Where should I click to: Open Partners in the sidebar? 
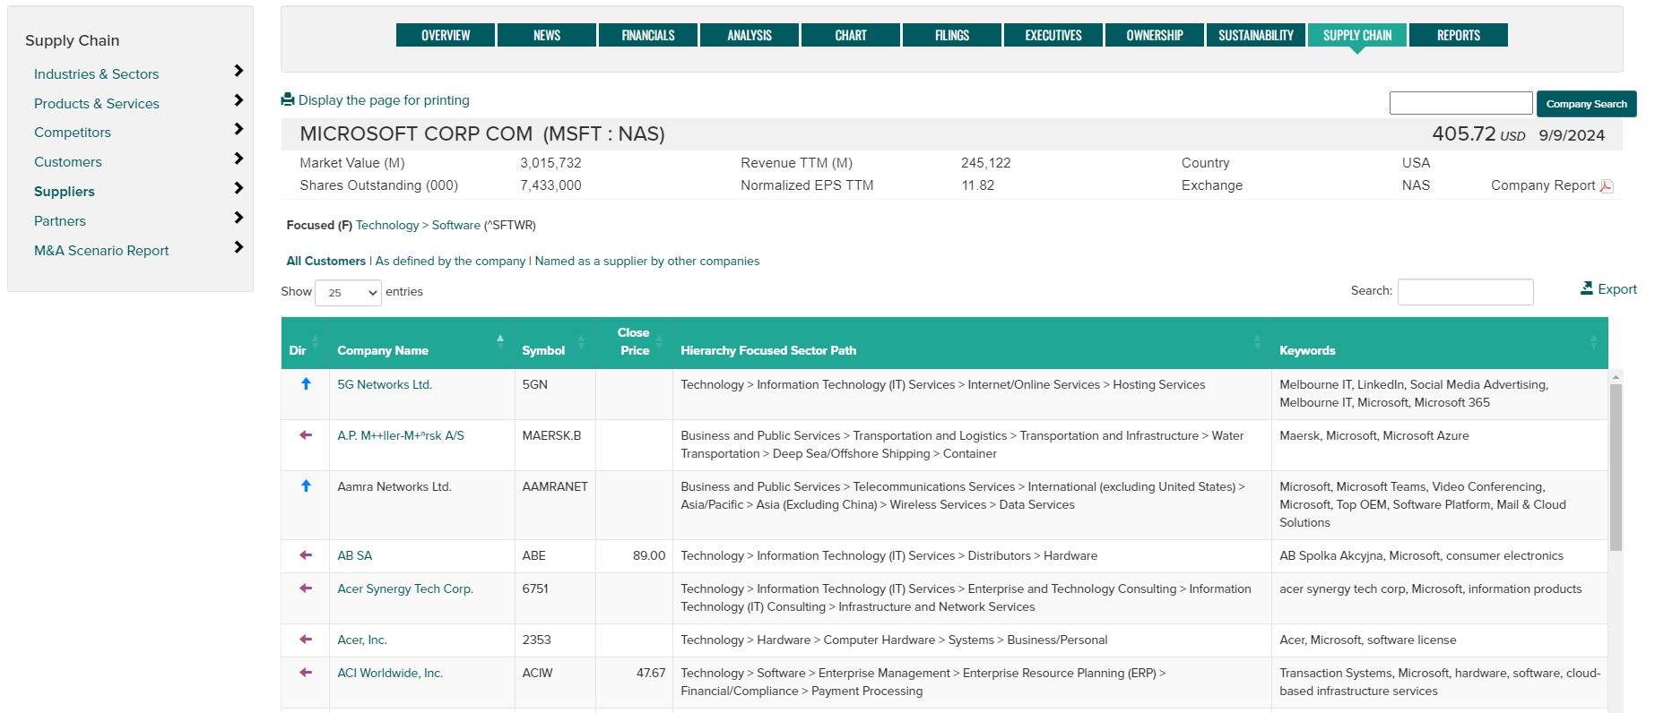click(x=60, y=221)
